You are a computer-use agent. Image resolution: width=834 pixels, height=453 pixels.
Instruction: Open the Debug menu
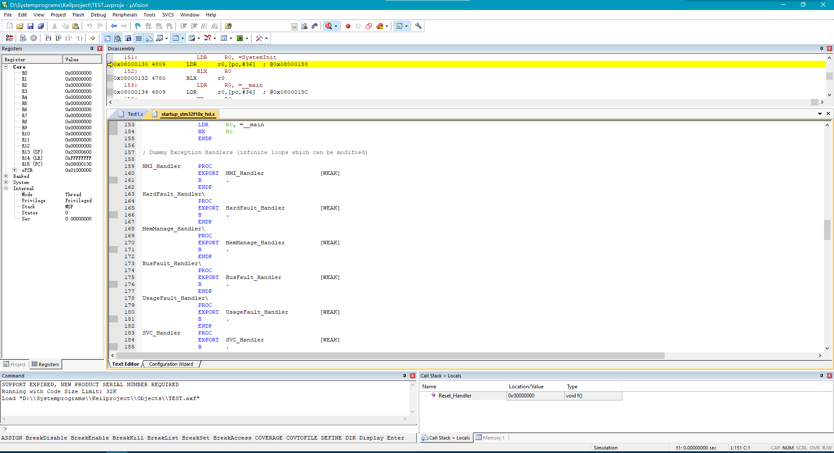click(98, 15)
